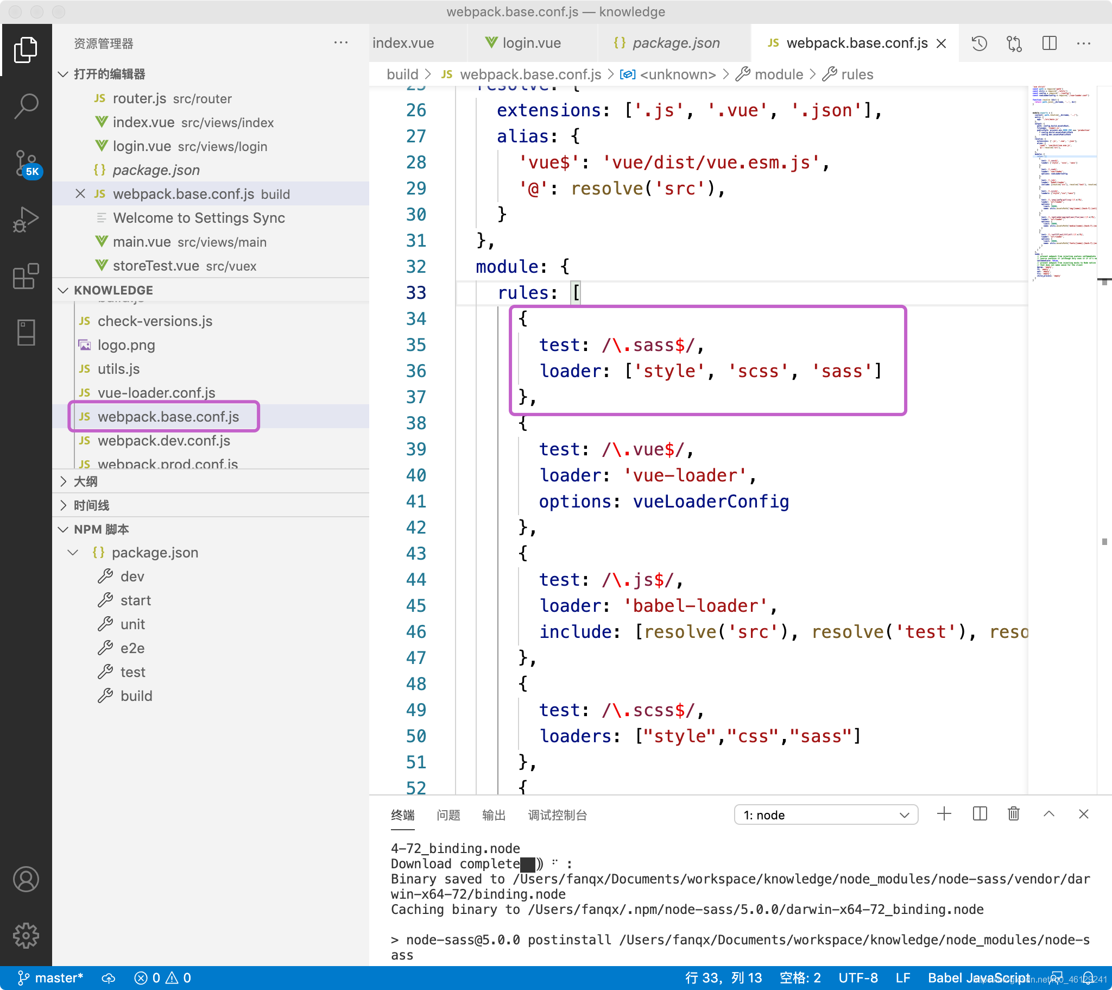Split the editor to the right

[x=1050, y=43]
